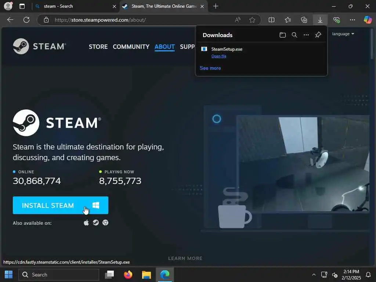Launch Firefox from the taskbar

click(128, 275)
